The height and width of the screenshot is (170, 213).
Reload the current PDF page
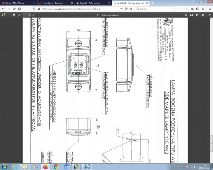pos(14,9)
